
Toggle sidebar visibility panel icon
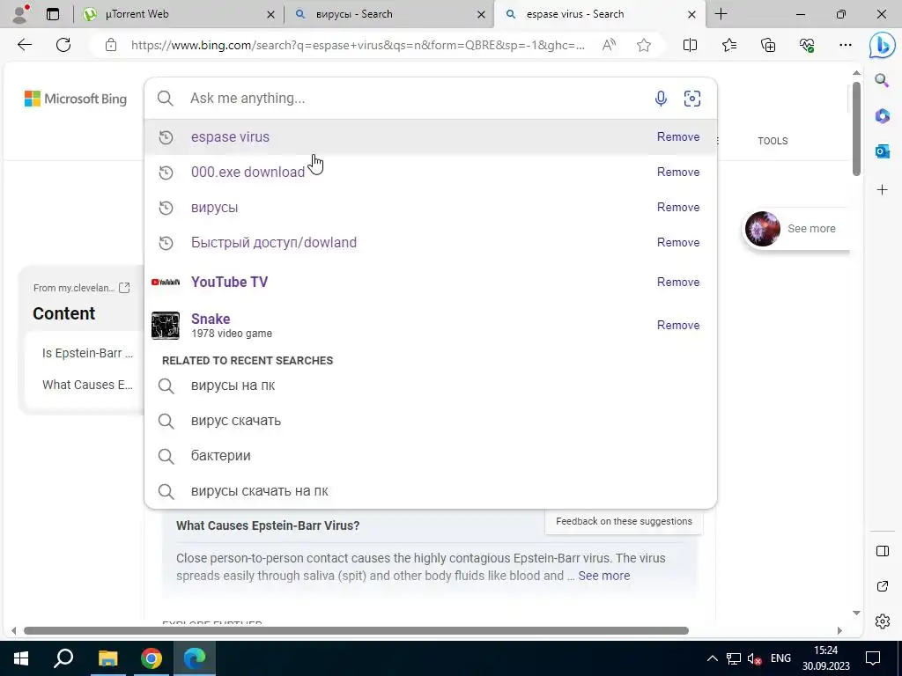[882, 551]
